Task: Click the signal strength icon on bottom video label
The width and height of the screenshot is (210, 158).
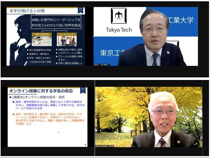Action: click(96, 146)
